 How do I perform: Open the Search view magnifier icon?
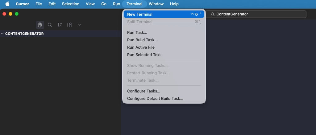[x=50, y=25]
